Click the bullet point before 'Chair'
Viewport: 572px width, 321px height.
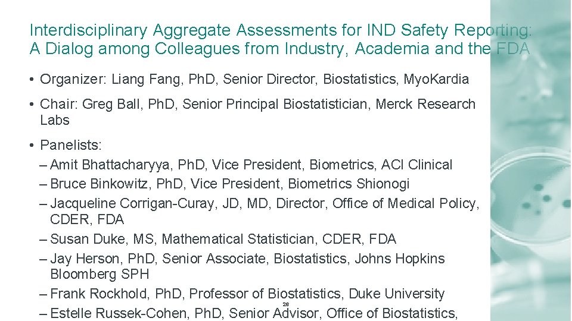[32, 104]
